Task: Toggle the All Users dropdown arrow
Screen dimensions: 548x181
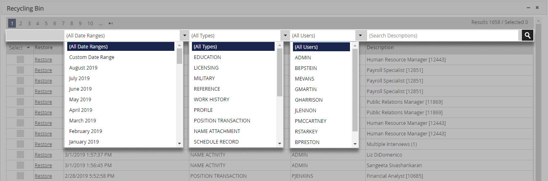Action: pos(361,36)
